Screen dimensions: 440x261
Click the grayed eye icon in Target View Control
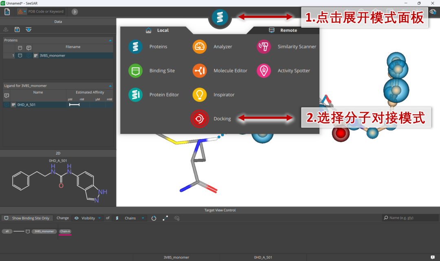[177, 218]
